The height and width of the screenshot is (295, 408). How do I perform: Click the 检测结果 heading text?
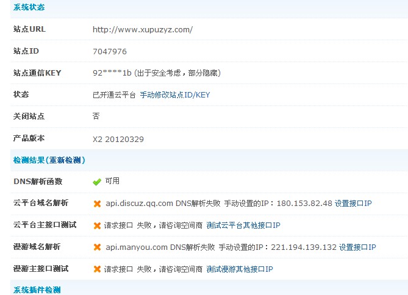coord(29,160)
